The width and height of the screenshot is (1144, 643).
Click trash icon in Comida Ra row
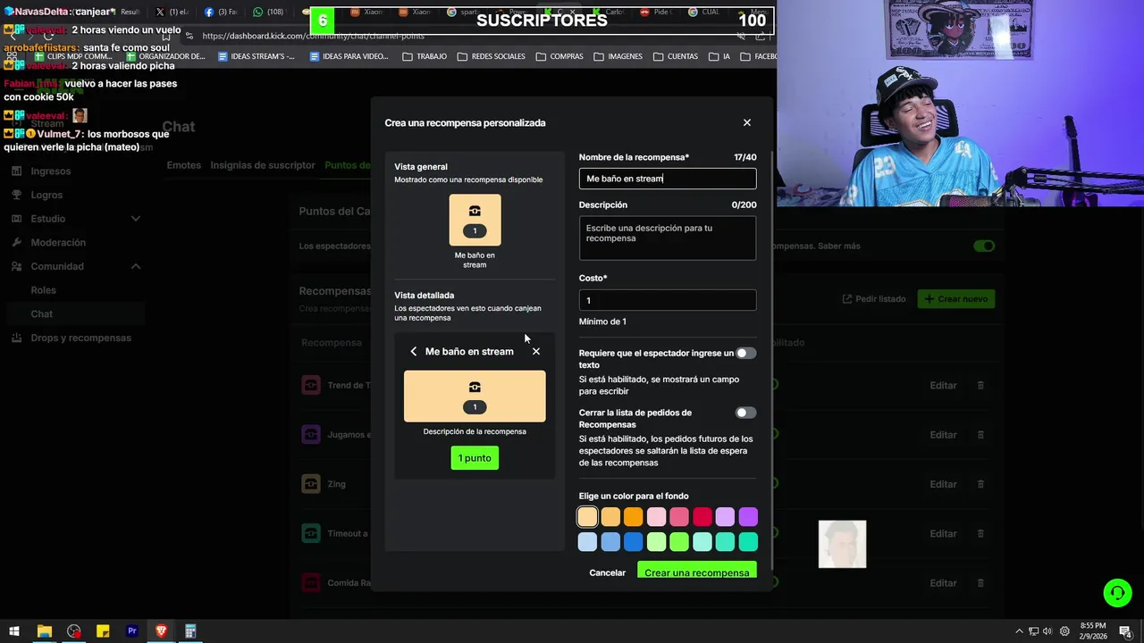(x=980, y=583)
